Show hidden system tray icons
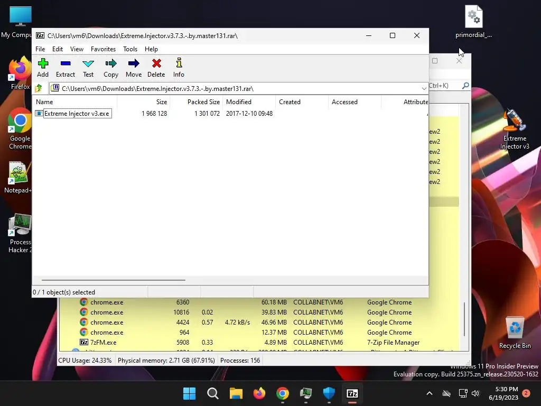The image size is (541, 406). click(429, 393)
